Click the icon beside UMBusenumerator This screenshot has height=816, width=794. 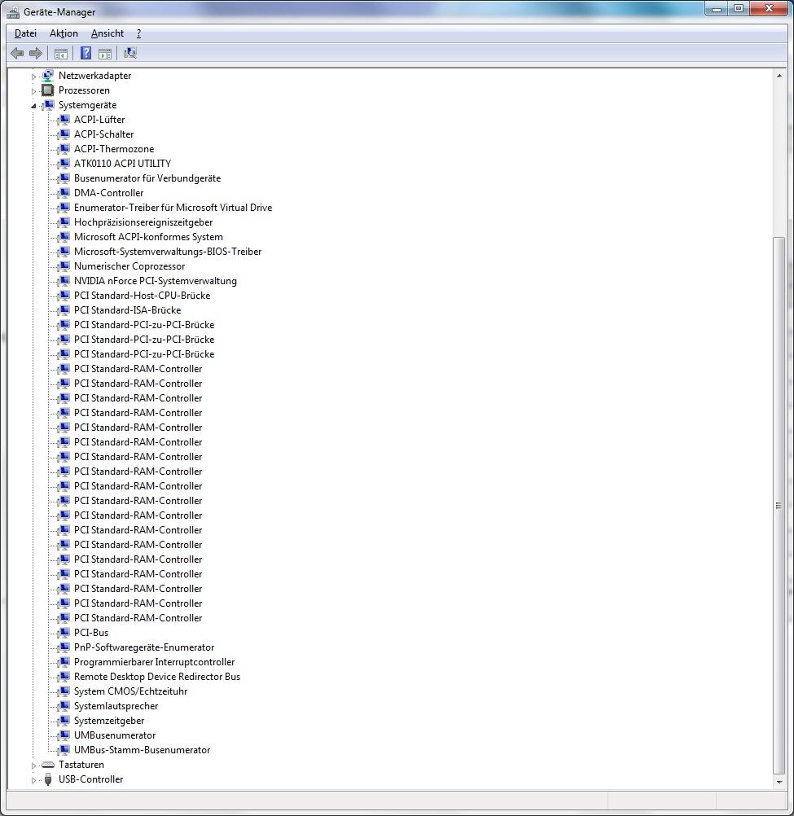(64, 735)
